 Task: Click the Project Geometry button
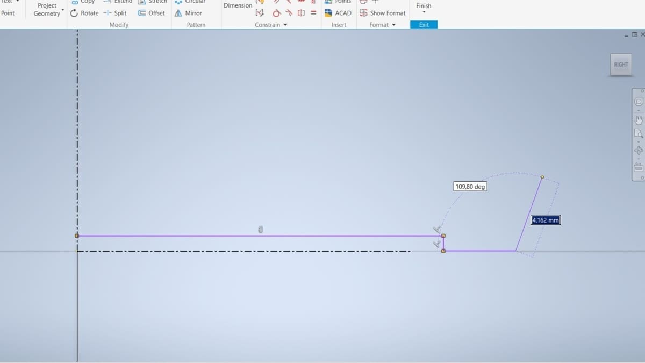(47, 10)
